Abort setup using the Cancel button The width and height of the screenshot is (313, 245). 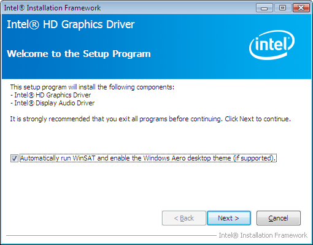click(x=279, y=218)
